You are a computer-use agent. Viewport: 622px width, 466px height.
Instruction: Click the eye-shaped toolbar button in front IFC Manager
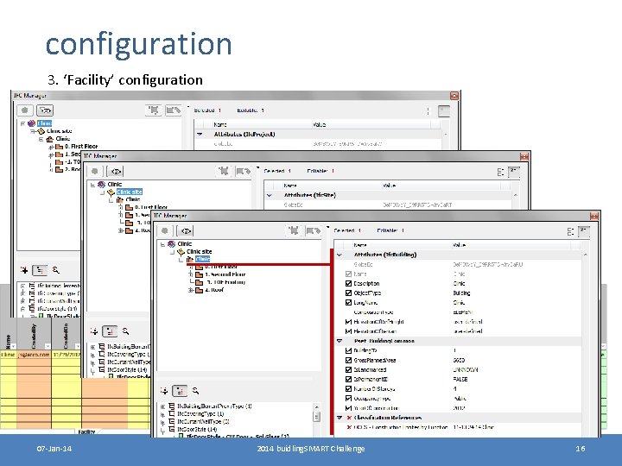click(x=185, y=230)
